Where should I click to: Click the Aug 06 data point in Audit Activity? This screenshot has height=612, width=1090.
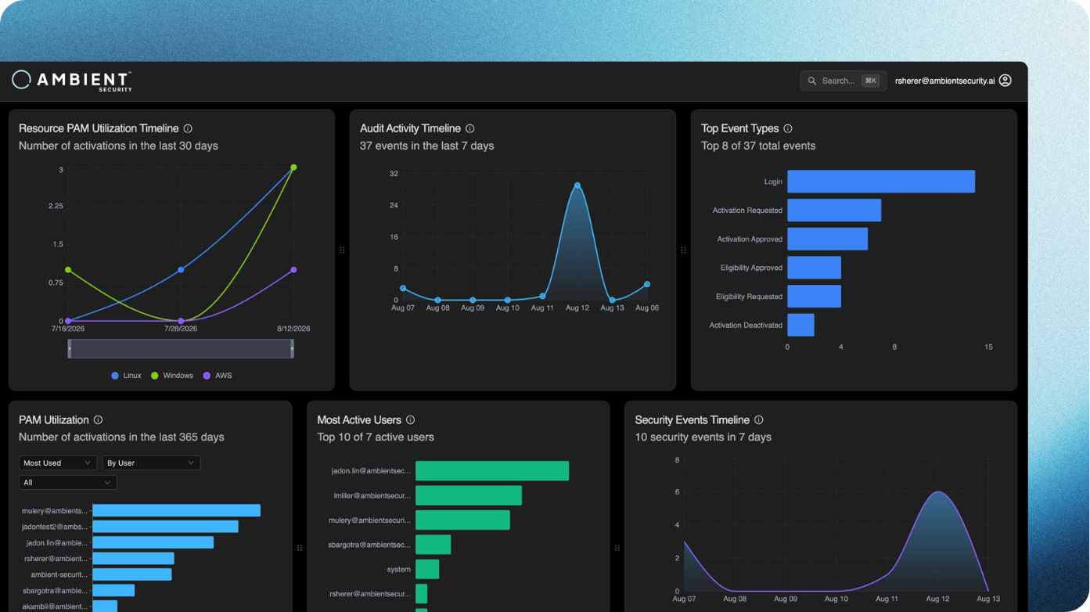click(647, 285)
